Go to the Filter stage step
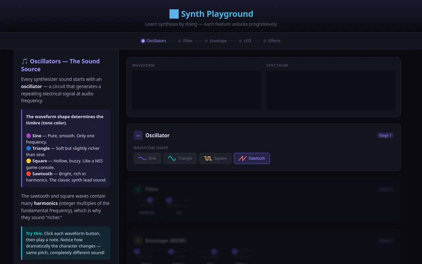Viewport: 422px width, 264px height. click(x=185, y=41)
